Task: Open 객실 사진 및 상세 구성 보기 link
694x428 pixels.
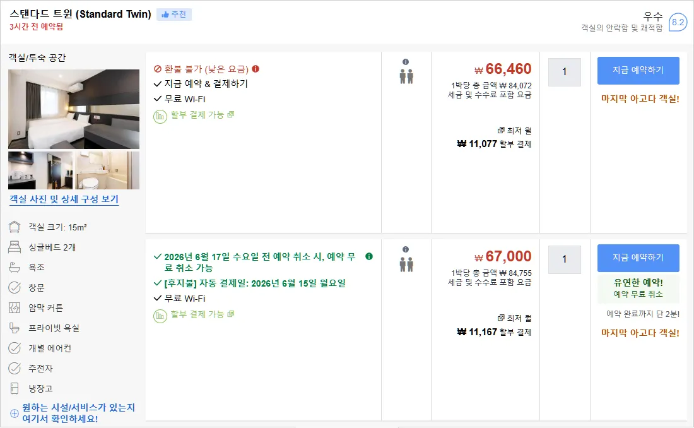Action: pos(64,199)
